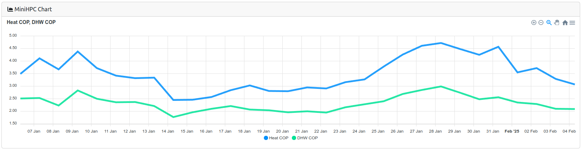Click the Feb '25 x-axis label
The image size is (583, 152).
click(512, 131)
